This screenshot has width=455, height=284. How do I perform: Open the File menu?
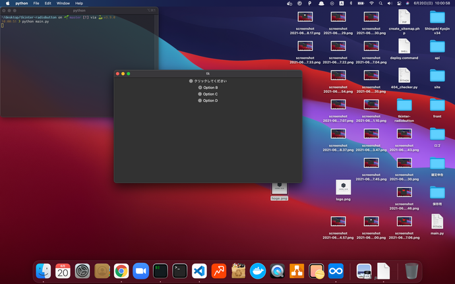click(x=36, y=3)
